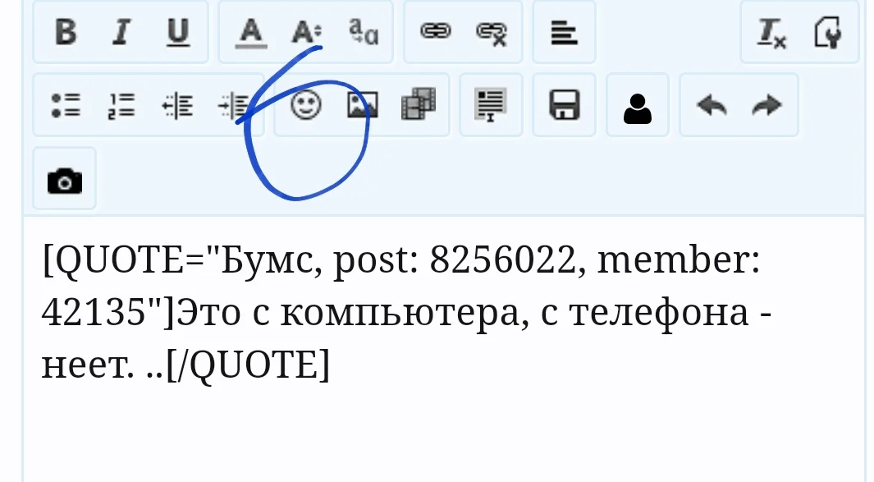The height and width of the screenshot is (482, 874).
Task: Undo the last edit
Action: 711,105
